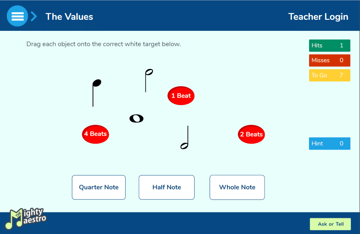Click the Quarter Note target box
Screen dimensions: 360x234
pyautogui.click(x=98, y=187)
